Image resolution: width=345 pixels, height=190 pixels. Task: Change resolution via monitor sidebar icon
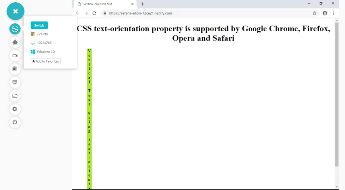click(15, 82)
